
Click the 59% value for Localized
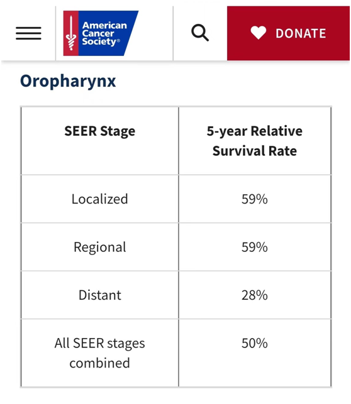point(255,199)
